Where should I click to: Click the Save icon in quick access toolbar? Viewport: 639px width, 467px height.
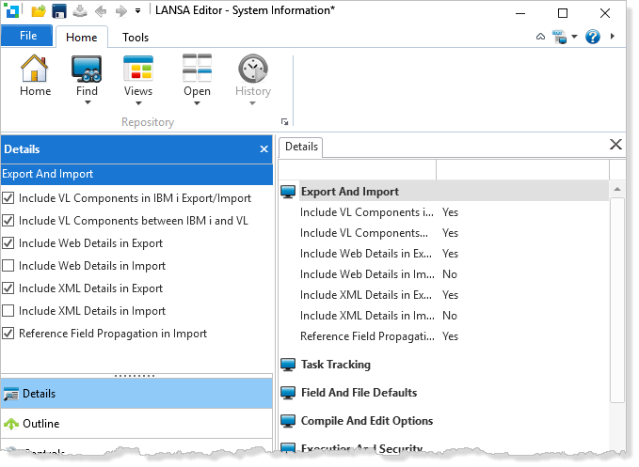tap(59, 12)
